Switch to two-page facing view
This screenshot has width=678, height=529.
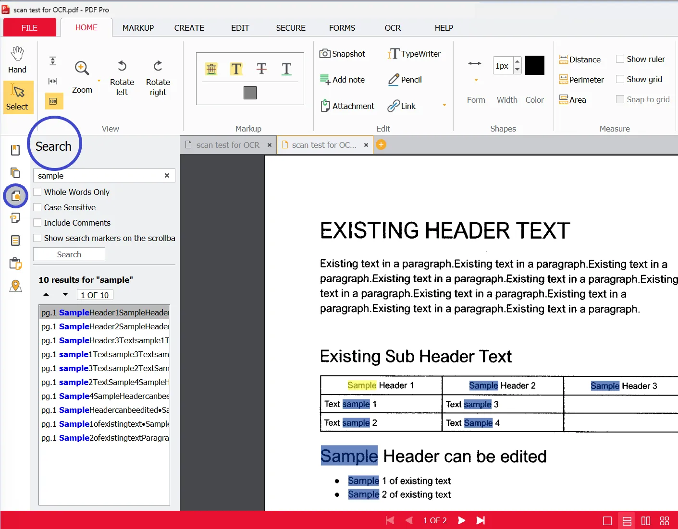(x=646, y=521)
